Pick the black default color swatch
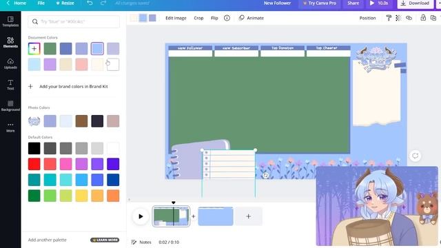Viewport: 441px width, 248px height. pyautogui.click(x=34, y=148)
